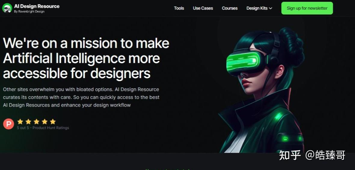Click the By Ravenbright Design subtitle
This screenshot has height=170, width=355.
coord(29,11)
